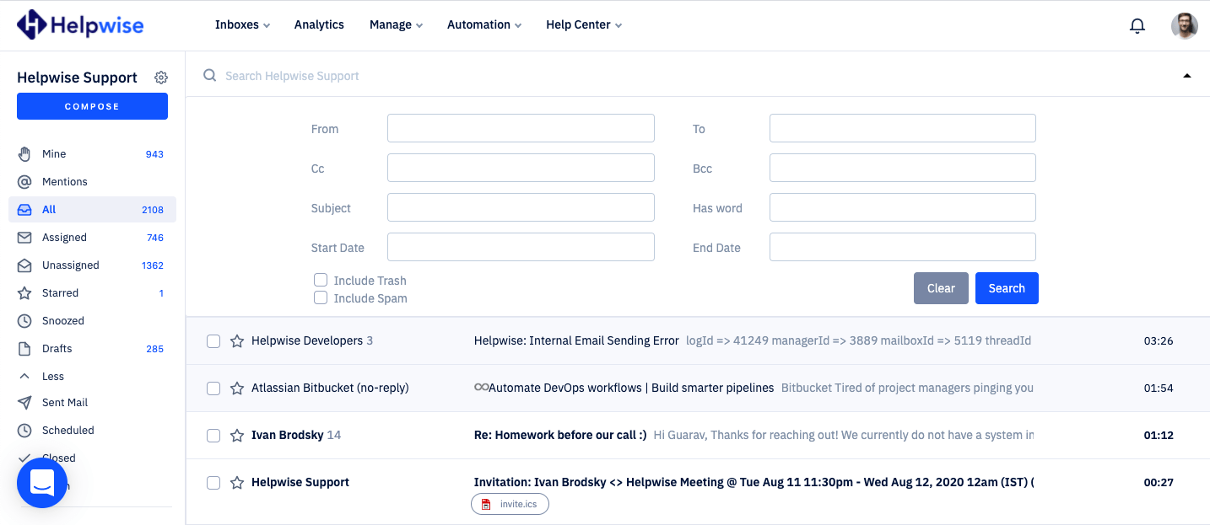This screenshot has width=1210, height=525.
Task: Clear the search filters
Action: click(941, 288)
